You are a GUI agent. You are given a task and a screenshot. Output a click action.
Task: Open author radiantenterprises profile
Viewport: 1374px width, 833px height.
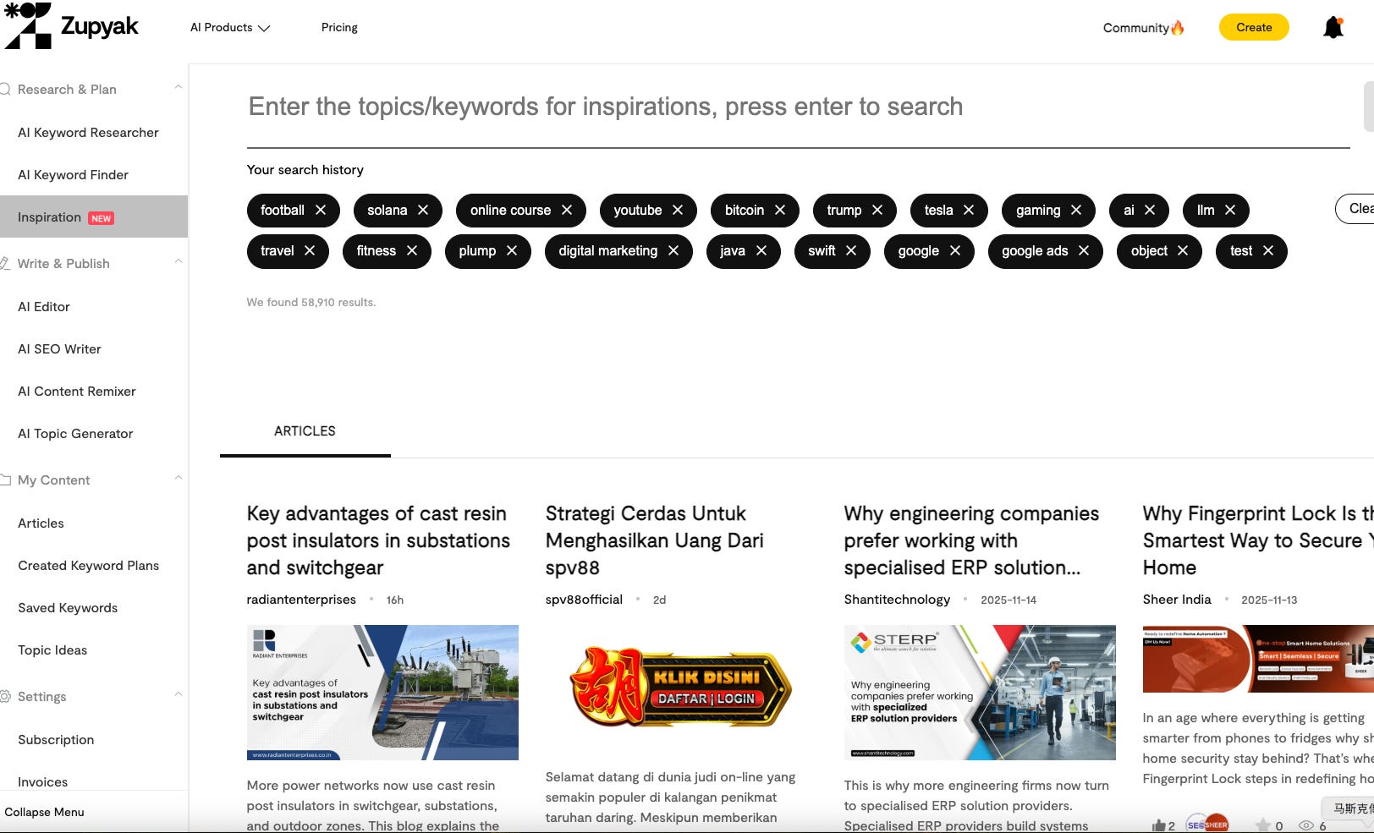click(301, 600)
